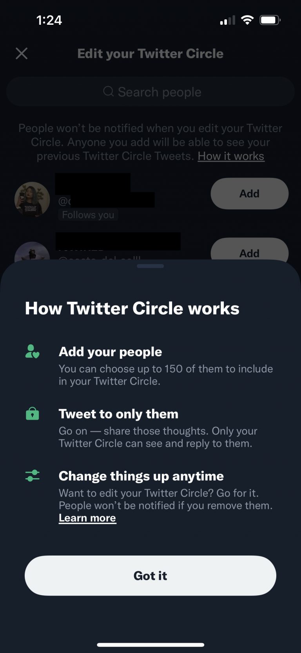The width and height of the screenshot is (301, 653).
Task: Tap the Wi-Fi icon in the status bar
Action: [x=247, y=19]
